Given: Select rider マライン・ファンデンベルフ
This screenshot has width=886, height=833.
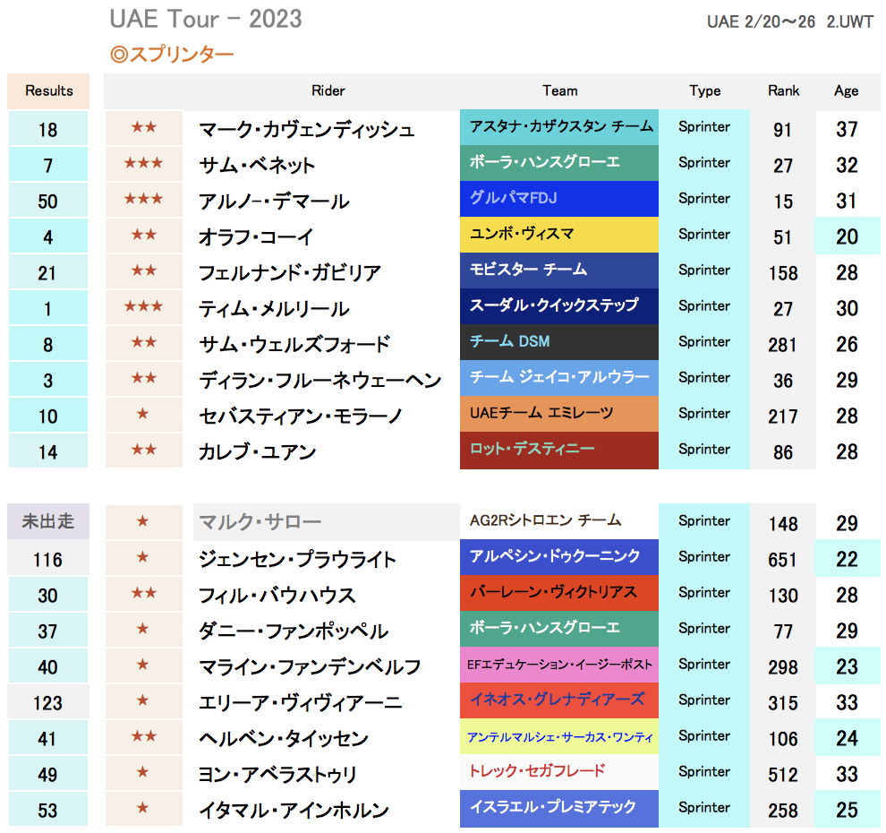Looking at the screenshot, I should (x=310, y=666).
